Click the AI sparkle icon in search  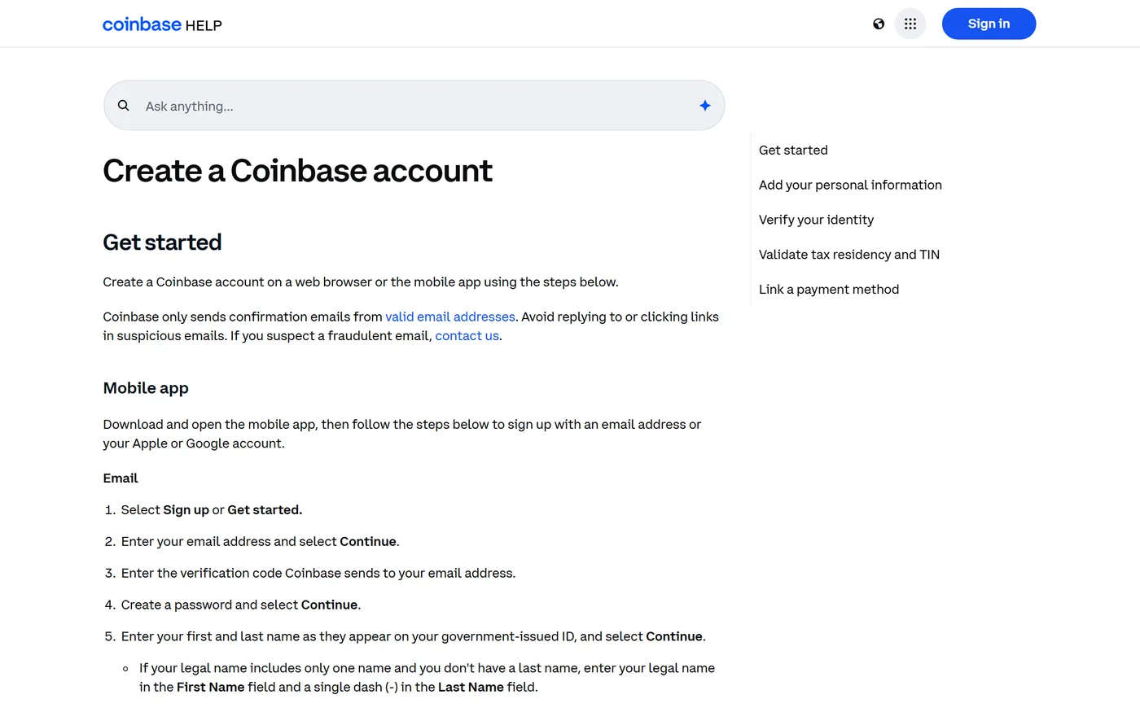pos(705,106)
